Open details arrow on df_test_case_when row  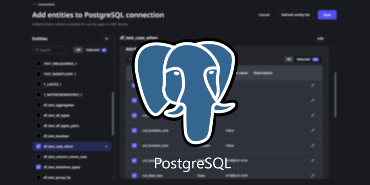106,147
